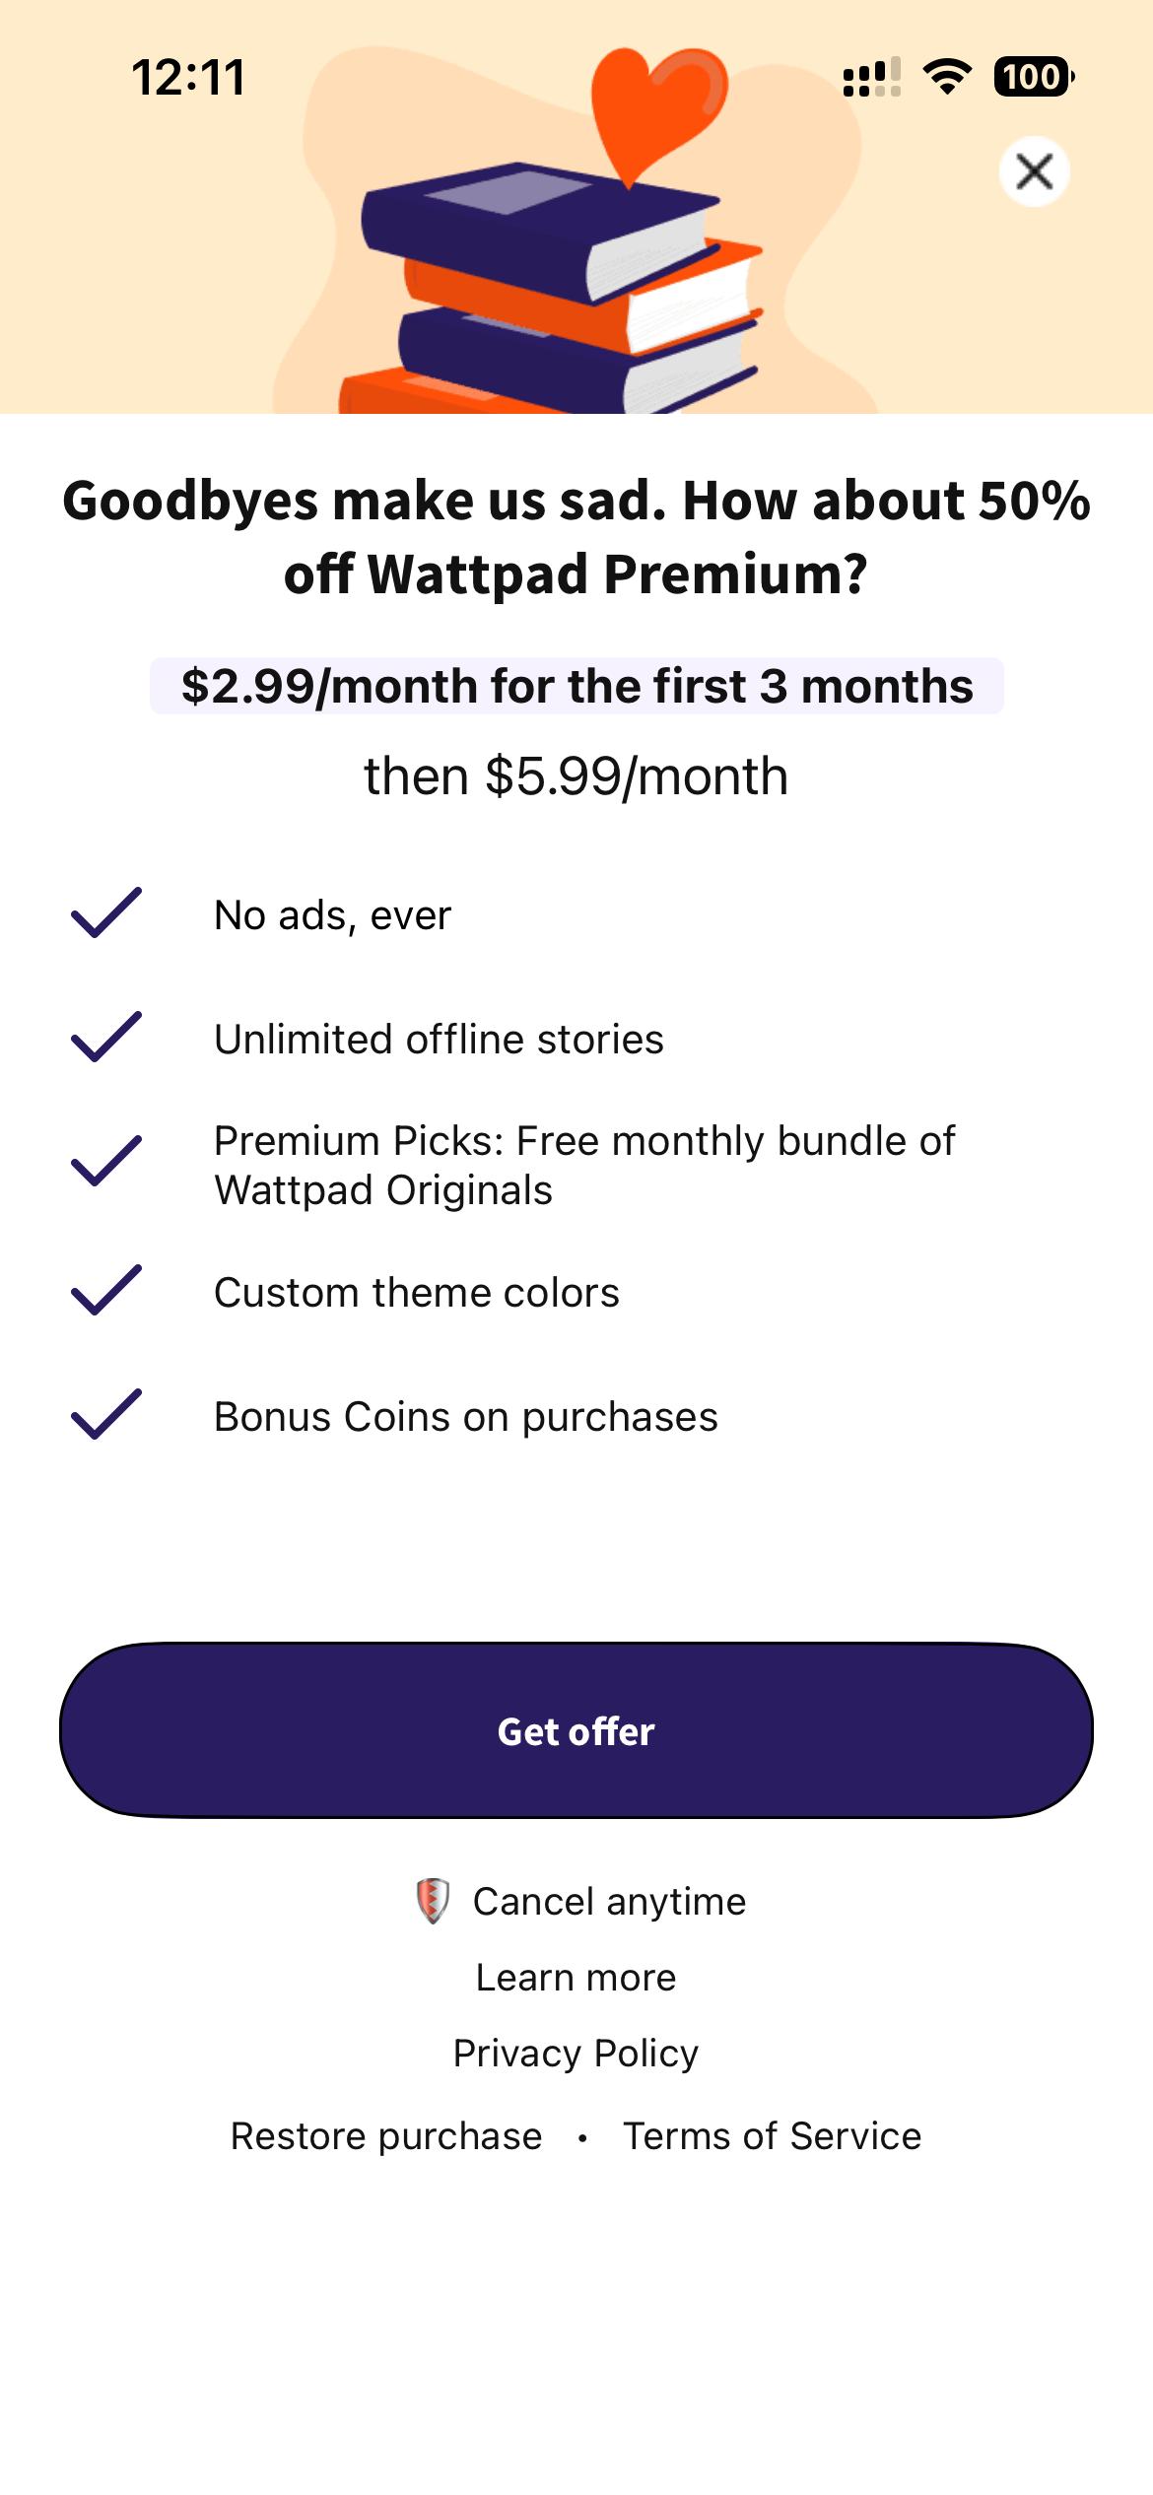Screen dimensions: 1153x2495
Task: Close the Wattpad Premium offer screen
Action: click(x=1034, y=172)
